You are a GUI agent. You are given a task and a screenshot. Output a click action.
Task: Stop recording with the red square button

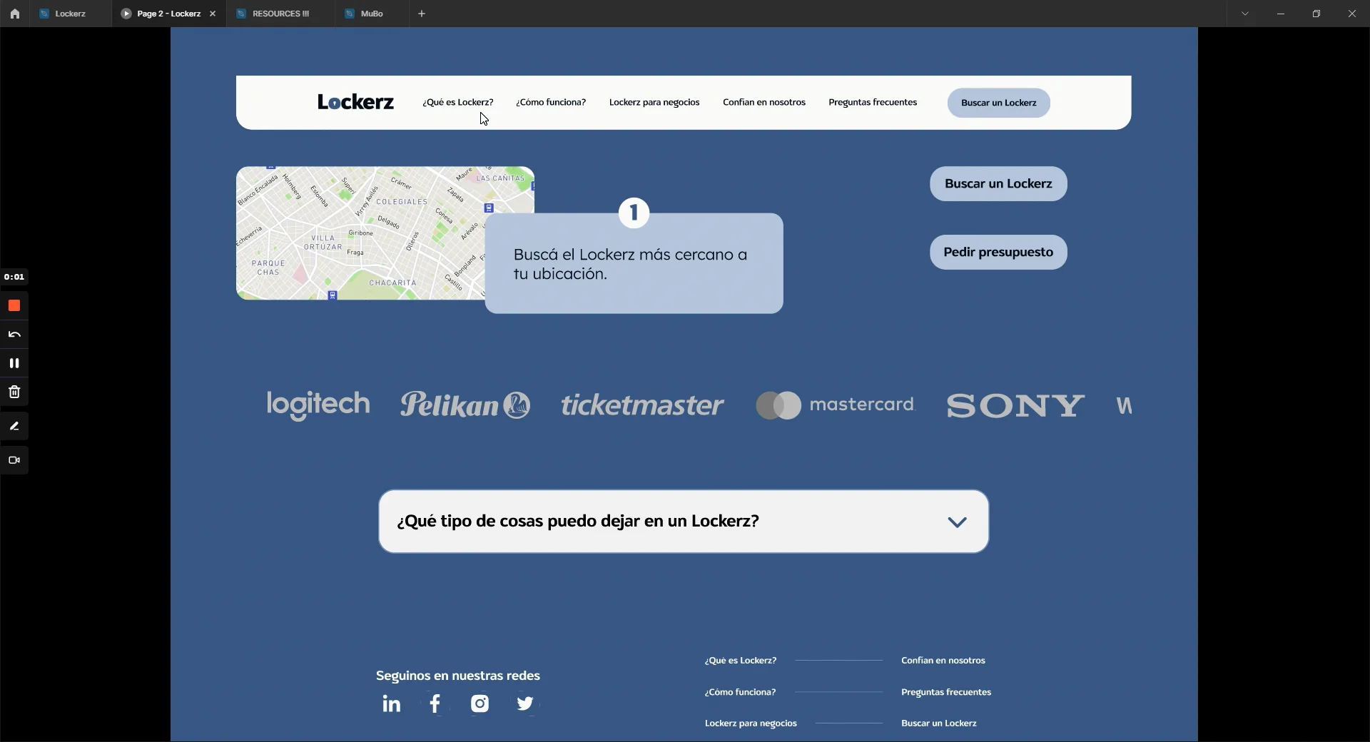[14, 306]
